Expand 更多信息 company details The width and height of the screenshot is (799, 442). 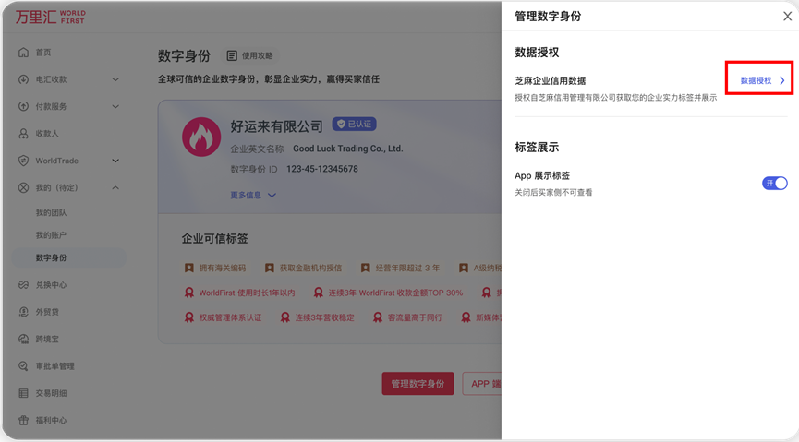[253, 195]
